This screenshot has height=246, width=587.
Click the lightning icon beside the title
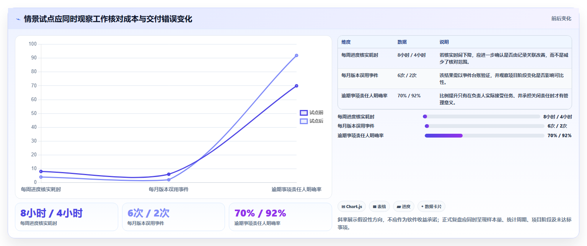[18, 19]
